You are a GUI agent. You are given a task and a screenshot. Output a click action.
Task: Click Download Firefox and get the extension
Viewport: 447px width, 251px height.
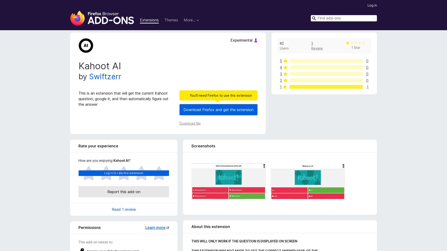click(x=218, y=110)
